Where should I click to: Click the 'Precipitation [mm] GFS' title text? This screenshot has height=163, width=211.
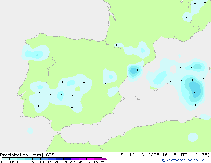(27, 155)
